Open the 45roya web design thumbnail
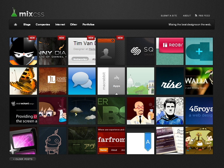224x168 pixels. 199,111
